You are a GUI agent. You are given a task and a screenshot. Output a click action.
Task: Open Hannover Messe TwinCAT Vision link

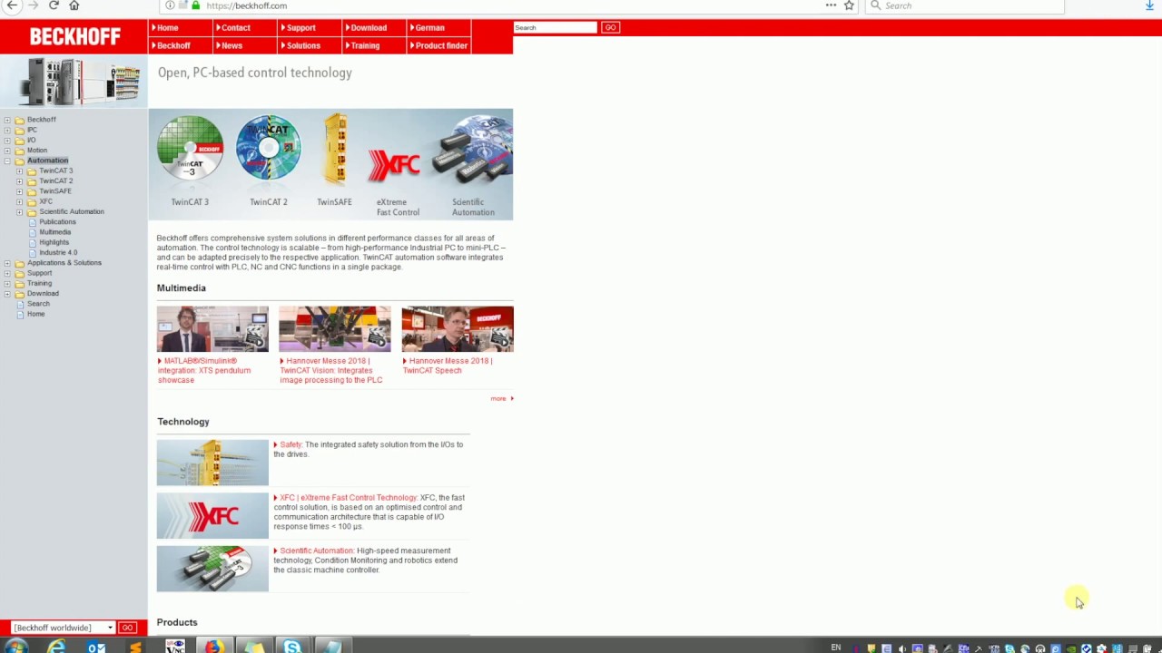(330, 370)
